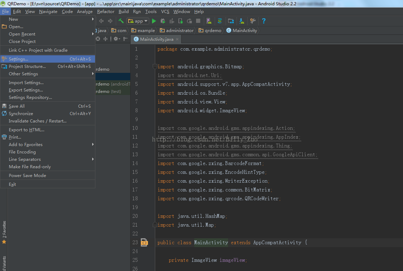This screenshot has width=403, height=271.
Task: Click the green Run app button
Action: 154,21
